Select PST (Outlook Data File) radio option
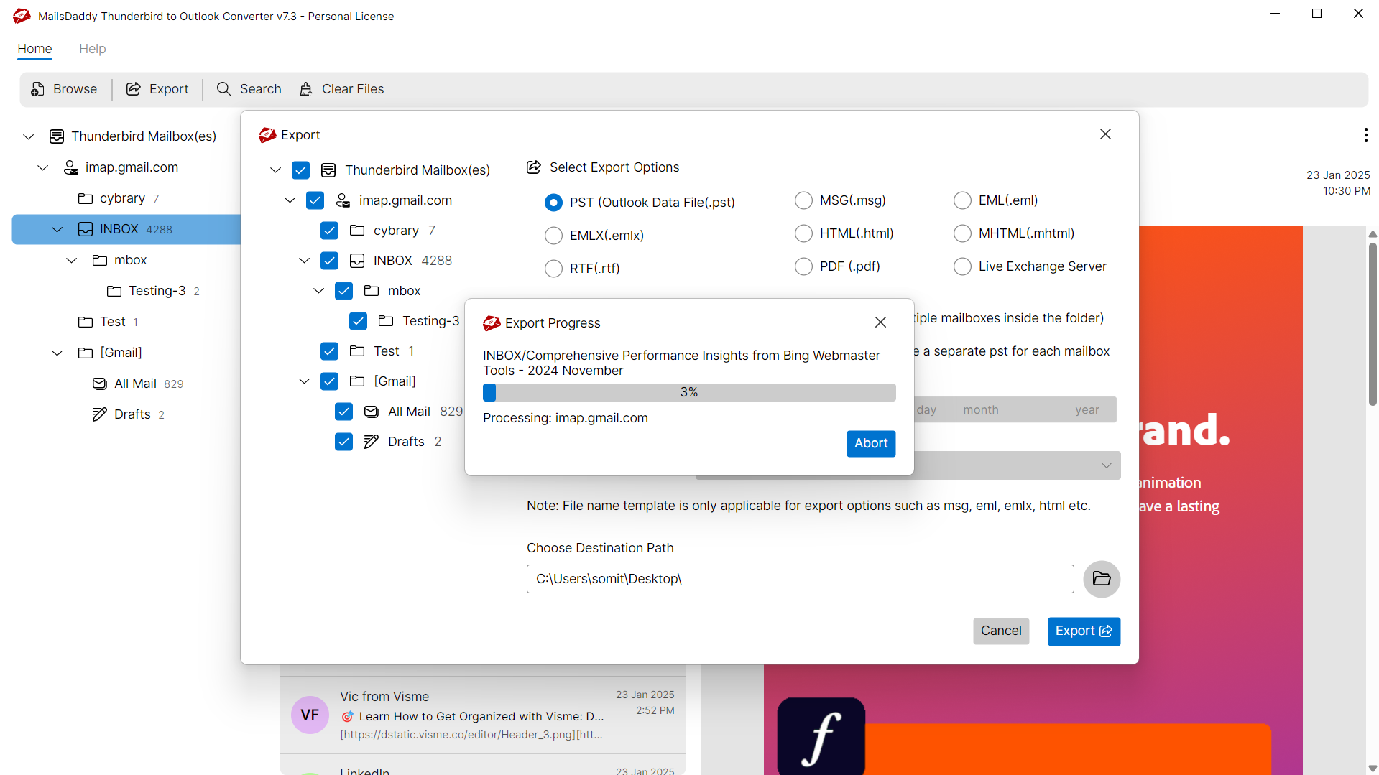 553,203
